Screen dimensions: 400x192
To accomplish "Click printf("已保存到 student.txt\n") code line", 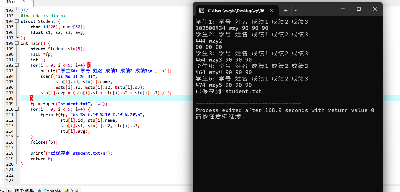I will click(71, 153).
